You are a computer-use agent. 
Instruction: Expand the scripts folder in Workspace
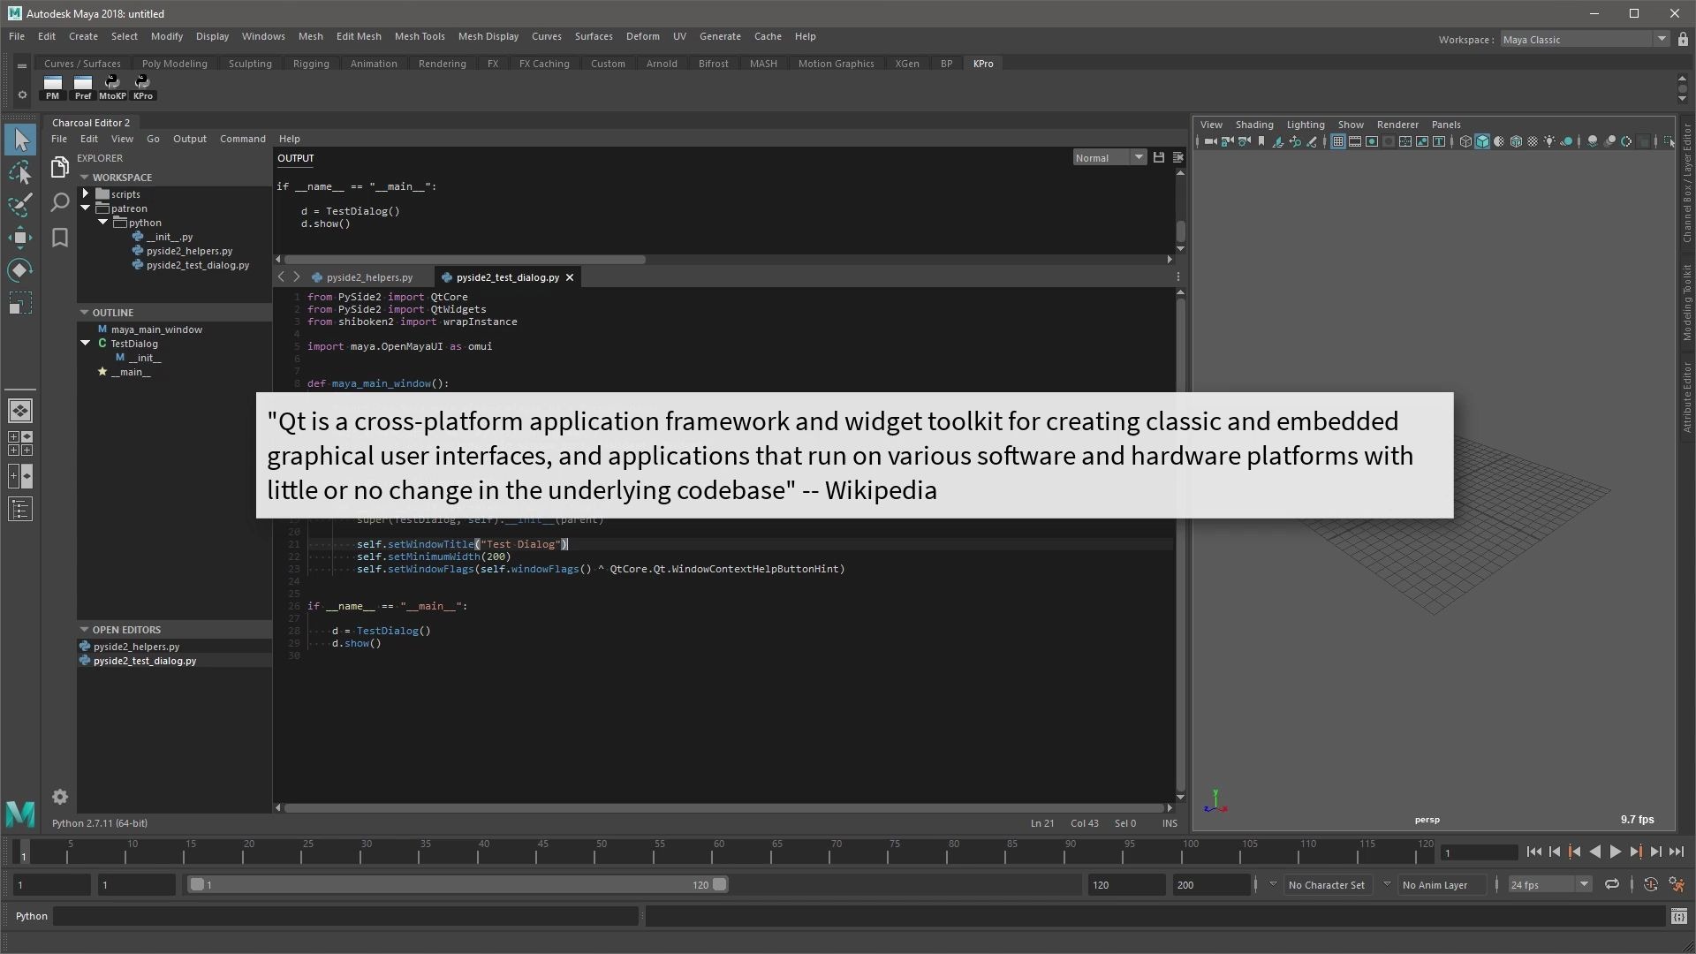(x=86, y=193)
